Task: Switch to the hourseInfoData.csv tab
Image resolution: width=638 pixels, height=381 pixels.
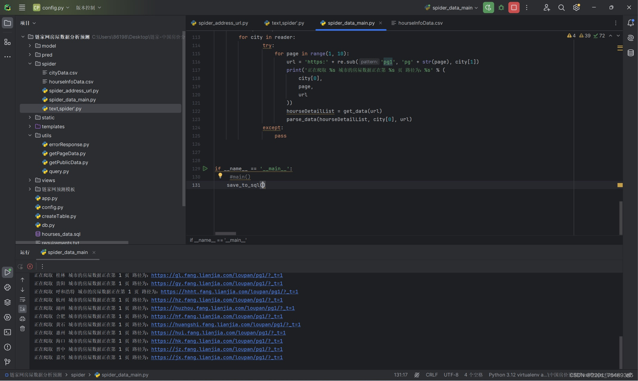Action: click(x=420, y=23)
